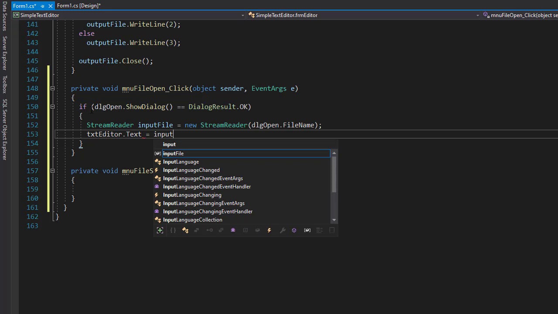Click the mnuFileOpen_Click method name on line 148
Image resolution: width=558 pixels, height=314 pixels.
[155, 89]
